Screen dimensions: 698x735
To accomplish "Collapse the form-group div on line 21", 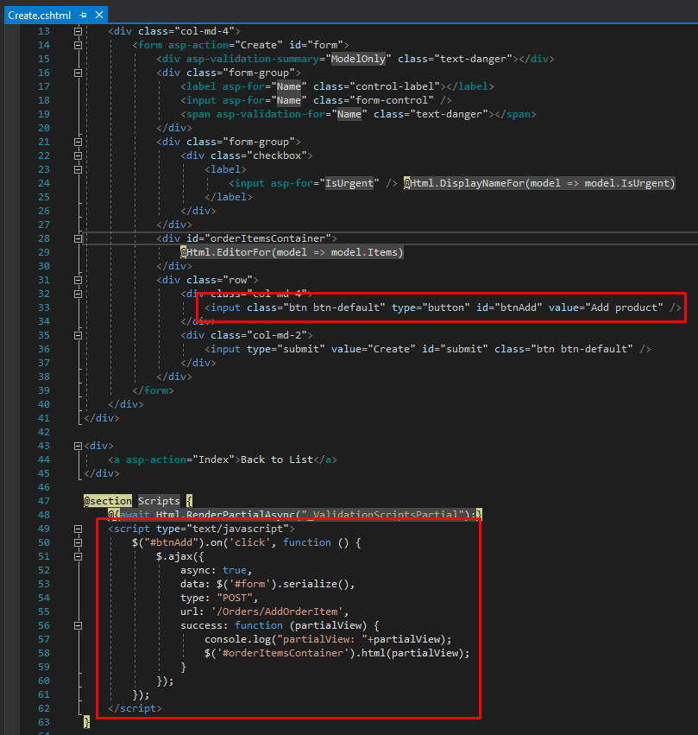I will [x=79, y=142].
